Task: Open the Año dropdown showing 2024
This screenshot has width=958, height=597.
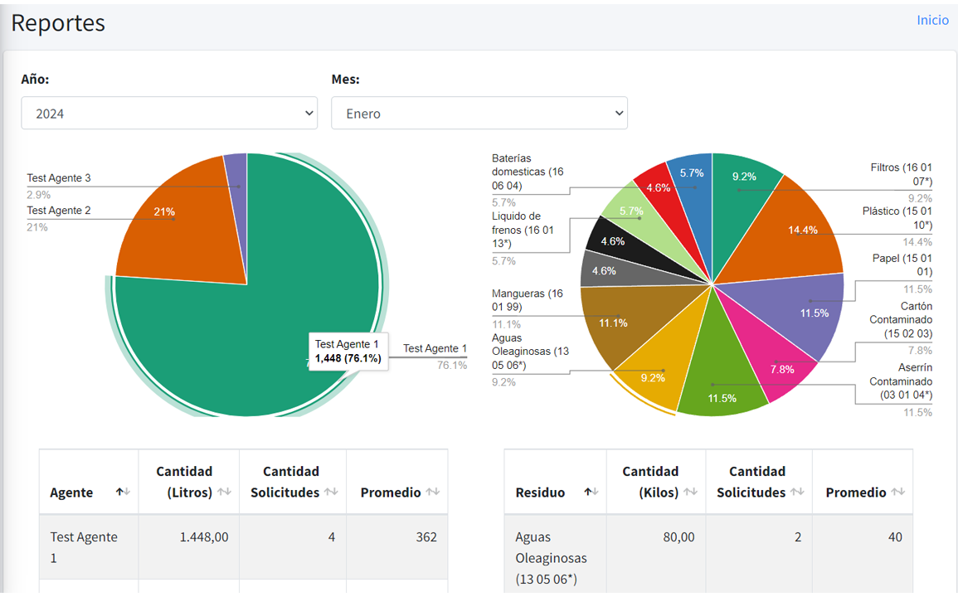Action: coord(169,114)
